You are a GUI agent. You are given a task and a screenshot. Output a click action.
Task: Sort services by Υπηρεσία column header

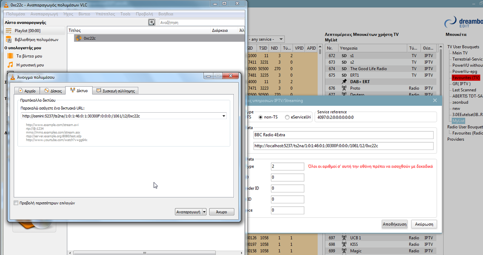[x=372, y=48]
